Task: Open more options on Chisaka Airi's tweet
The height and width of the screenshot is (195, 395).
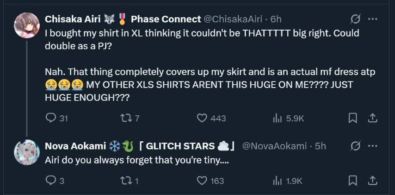Action: click(x=372, y=19)
